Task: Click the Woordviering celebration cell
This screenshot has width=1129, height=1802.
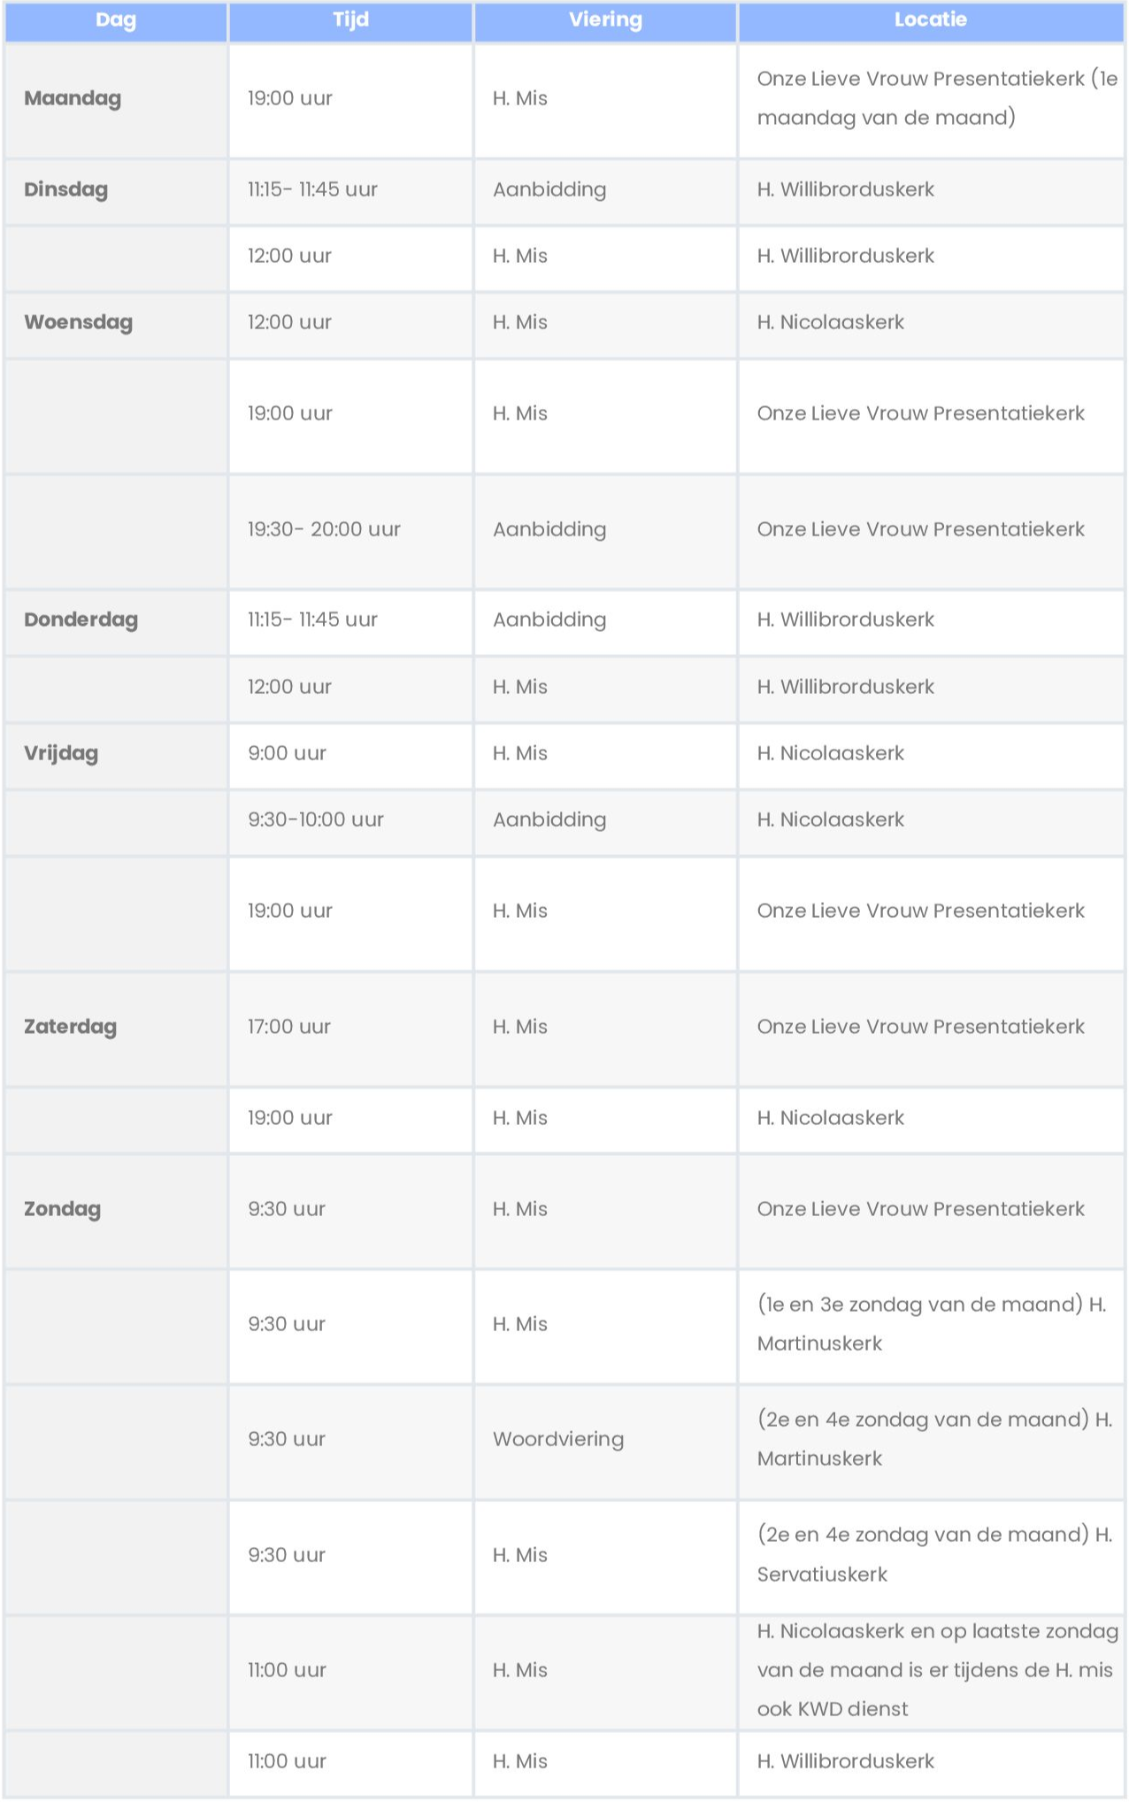Action: tap(605, 1442)
